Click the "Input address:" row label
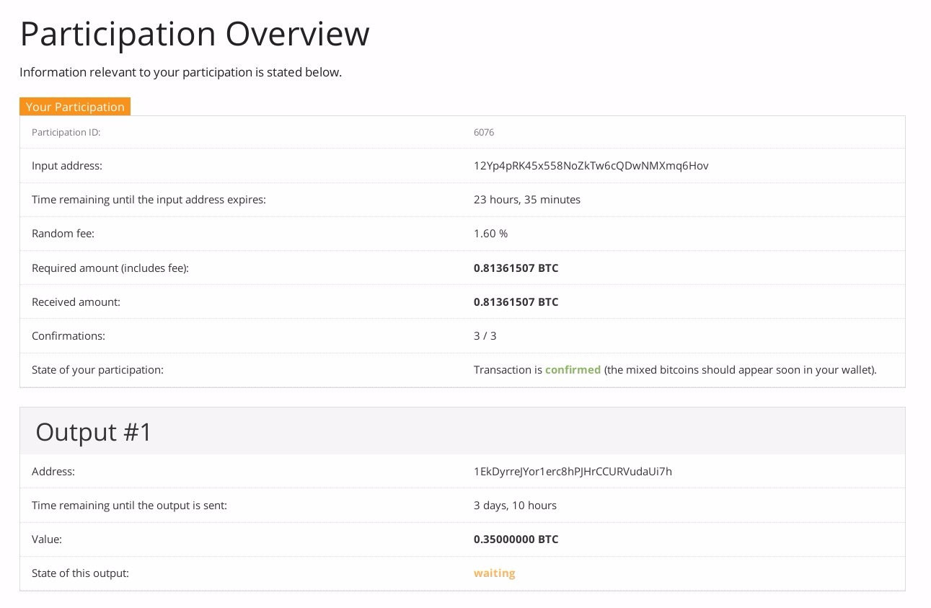 67,166
